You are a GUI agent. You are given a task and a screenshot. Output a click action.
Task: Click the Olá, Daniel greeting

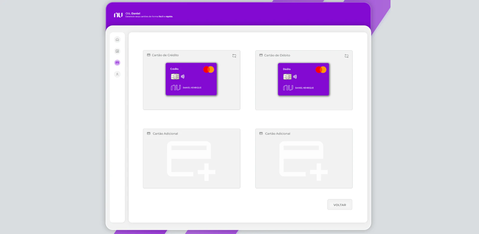pyautogui.click(x=133, y=13)
